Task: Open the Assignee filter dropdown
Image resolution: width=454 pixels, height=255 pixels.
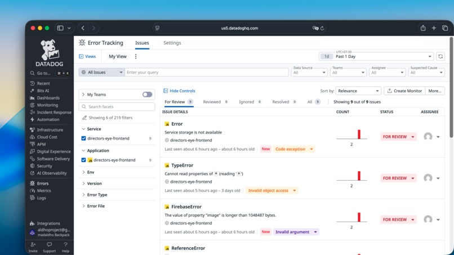Action: [387, 73]
